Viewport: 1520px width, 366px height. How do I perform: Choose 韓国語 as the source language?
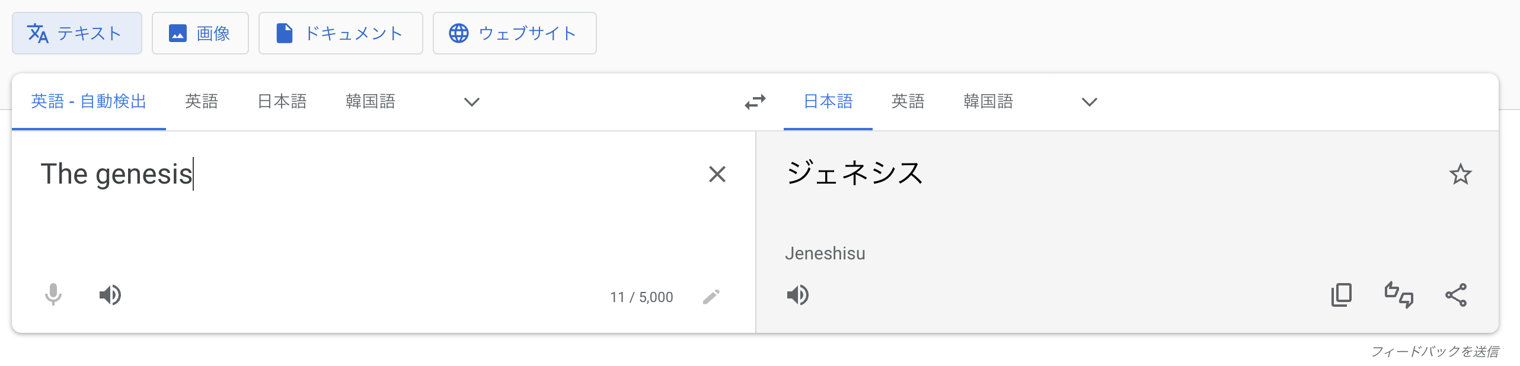tap(371, 101)
